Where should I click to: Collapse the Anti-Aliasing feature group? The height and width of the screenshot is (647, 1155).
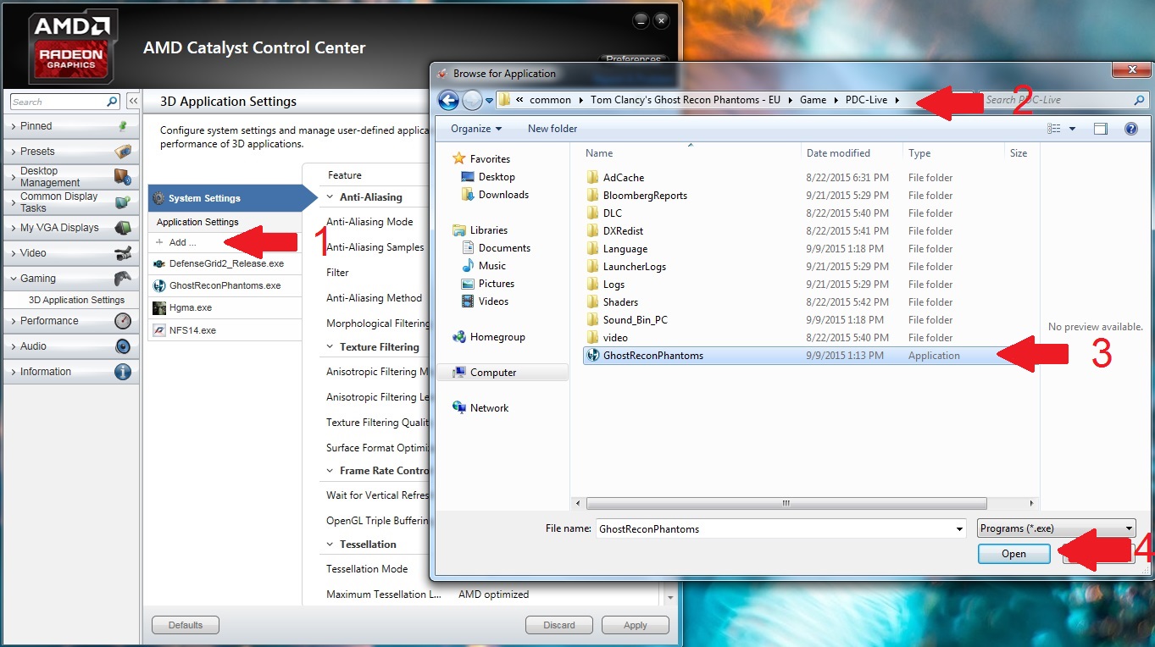pos(330,197)
